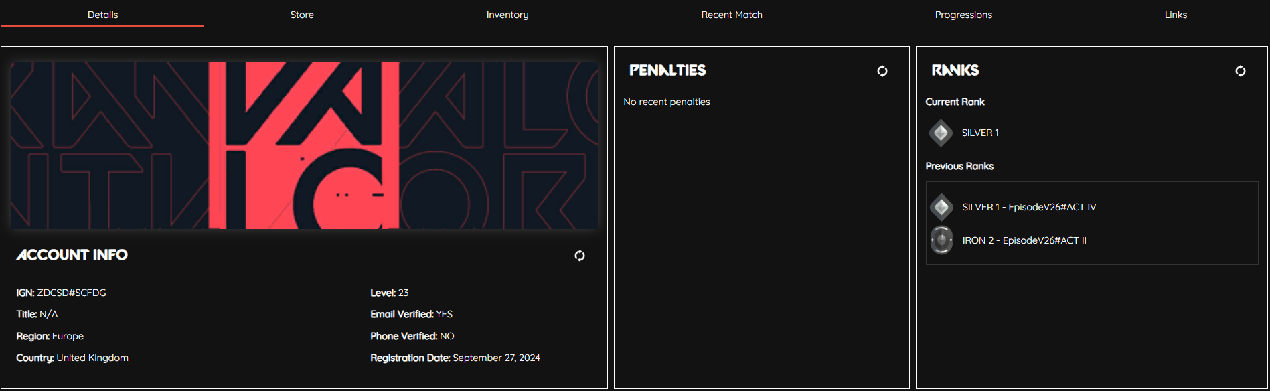This screenshot has height=391, width=1270.
Task: Click the Silver 1 Act IV rank icon
Action: point(941,207)
